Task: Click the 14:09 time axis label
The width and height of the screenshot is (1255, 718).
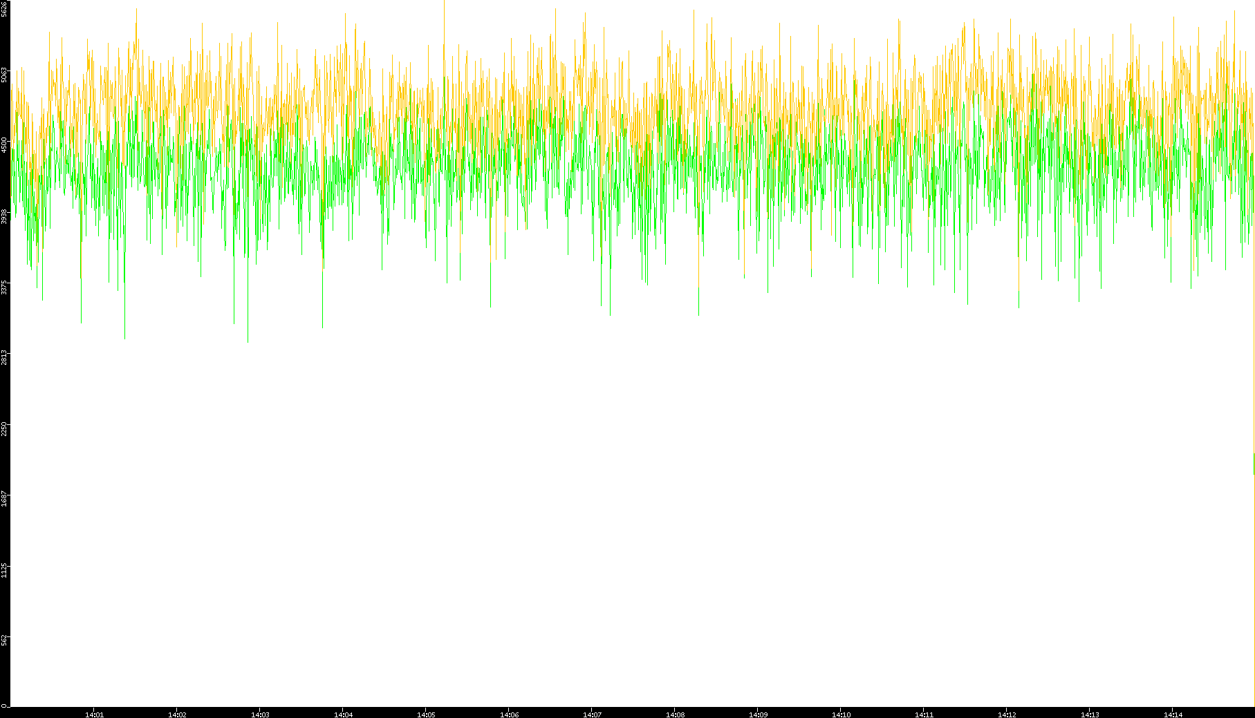Action: pyautogui.click(x=759, y=715)
